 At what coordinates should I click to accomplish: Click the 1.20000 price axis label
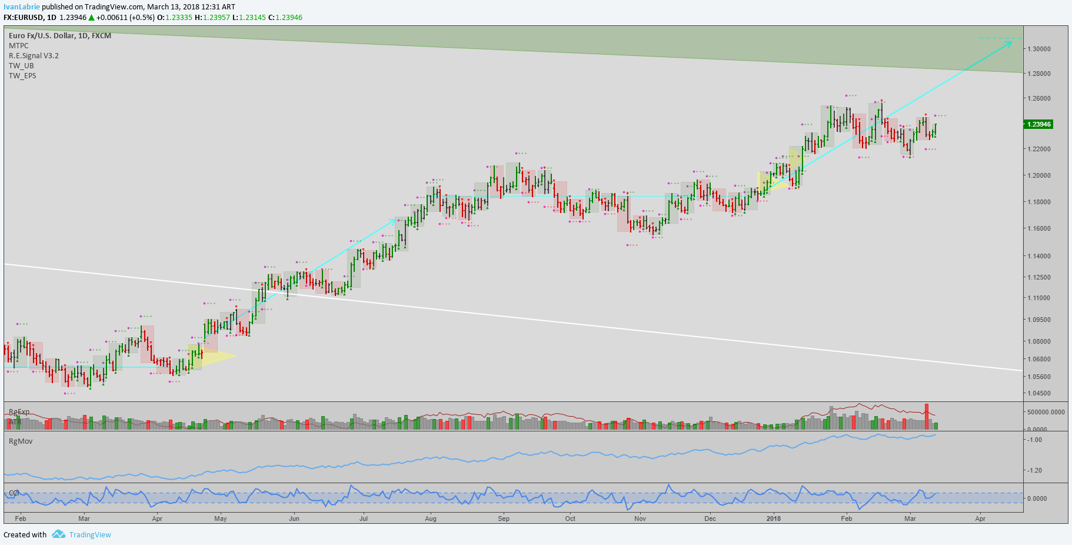pyautogui.click(x=1039, y=175)
